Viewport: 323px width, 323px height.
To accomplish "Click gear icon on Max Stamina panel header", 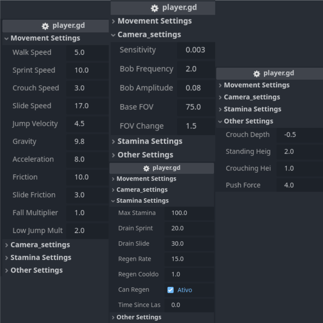I will tap(146, 168).
